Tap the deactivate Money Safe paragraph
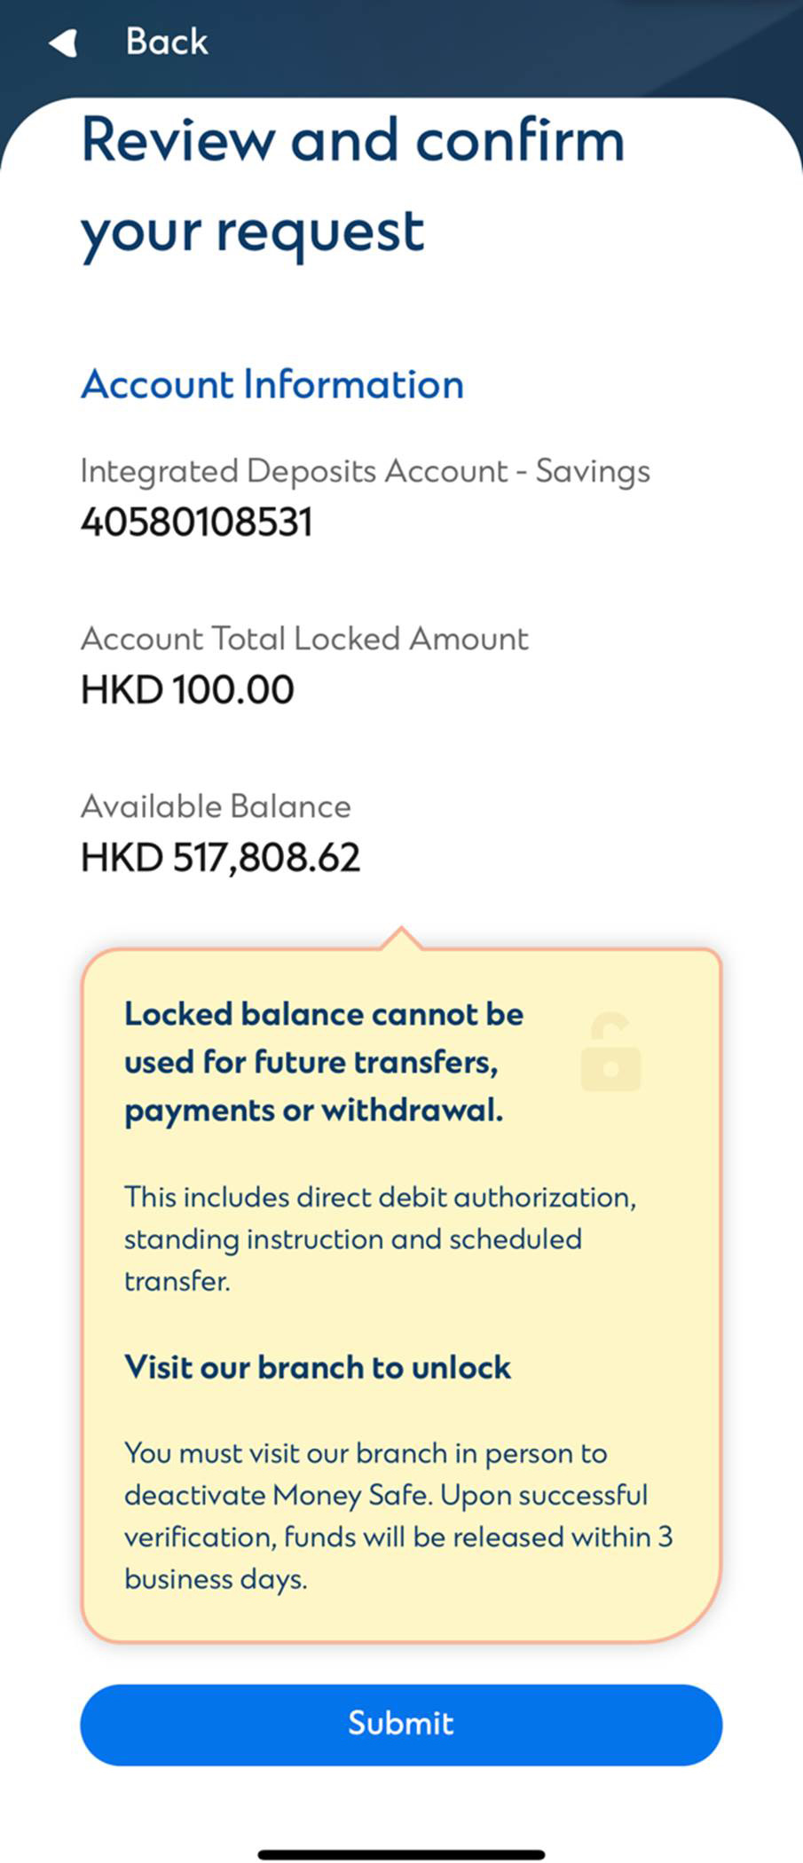Viewport: 803px width, 1863px height. pyautogui.click(x=398, y=1516)
